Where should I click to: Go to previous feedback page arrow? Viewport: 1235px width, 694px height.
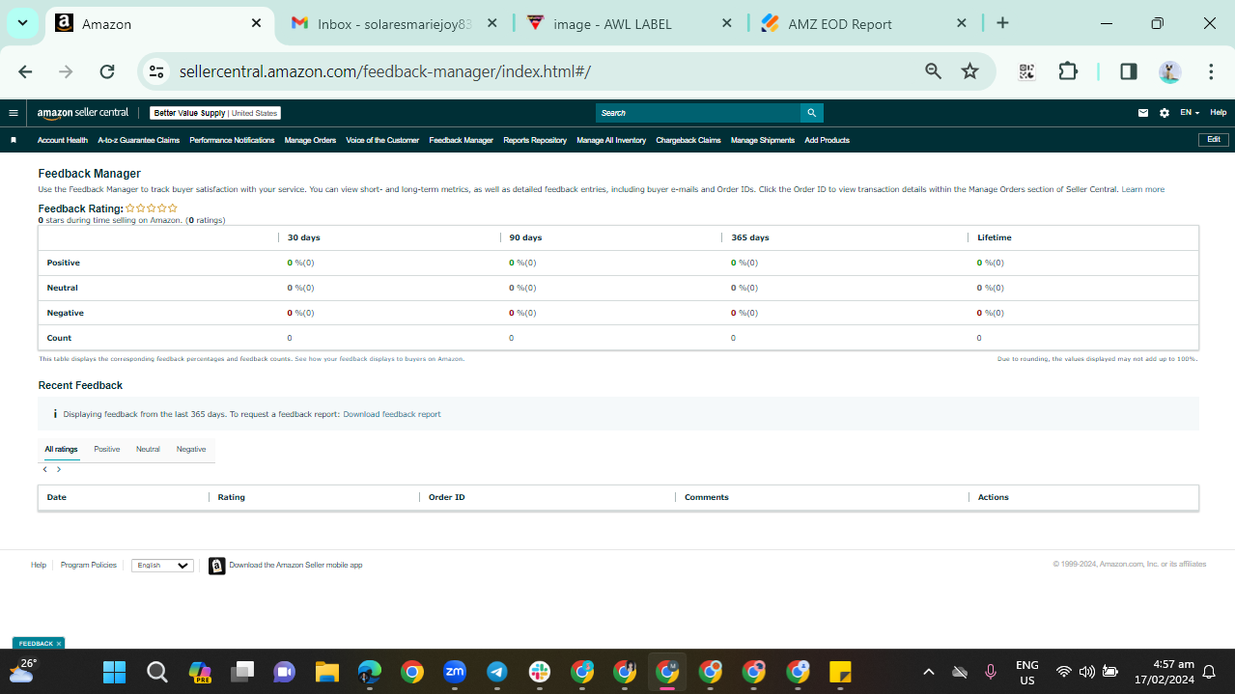44,469
